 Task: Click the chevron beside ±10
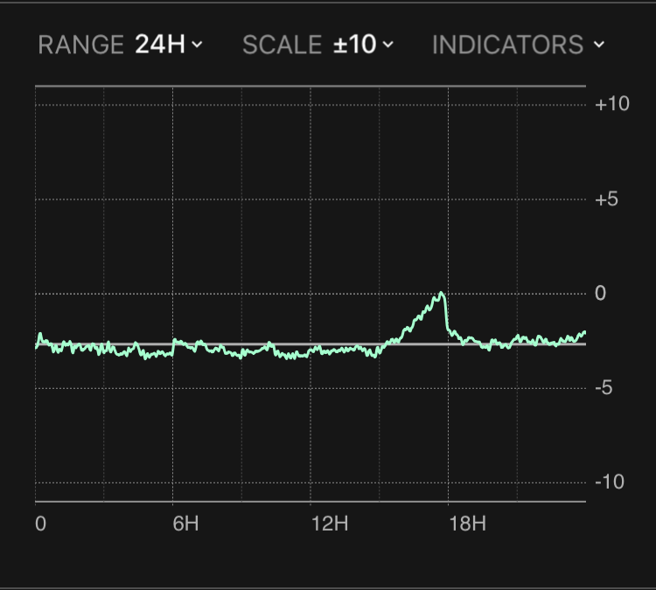[387, 45]
